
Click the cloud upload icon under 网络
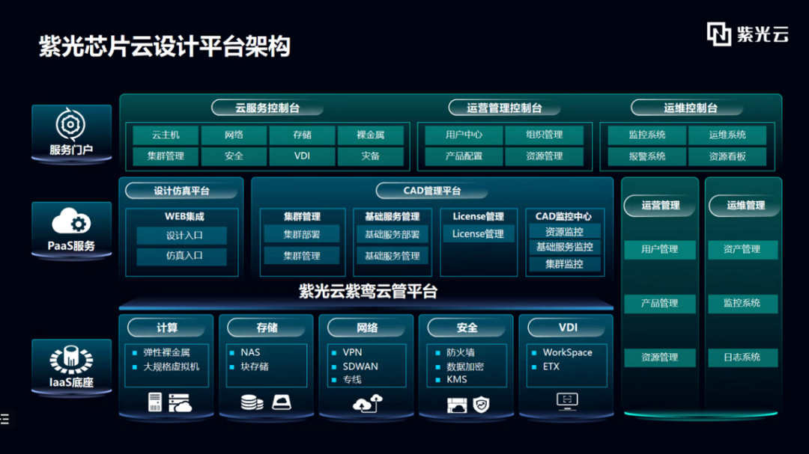tap(368, 403)
